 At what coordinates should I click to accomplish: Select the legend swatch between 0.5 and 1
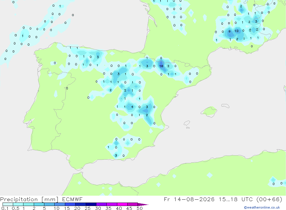click(18, 204)
